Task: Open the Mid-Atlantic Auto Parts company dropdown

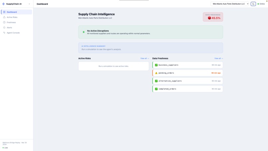Action: [x=230, y=4]
